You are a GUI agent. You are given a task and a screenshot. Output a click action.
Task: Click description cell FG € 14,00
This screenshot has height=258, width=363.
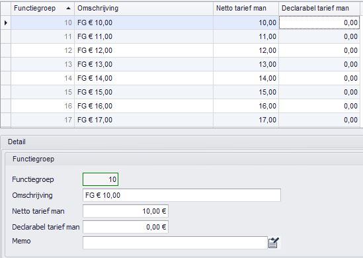coord(143,78)
